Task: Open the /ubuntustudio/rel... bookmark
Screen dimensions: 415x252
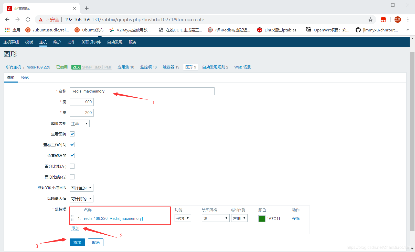Action: pyautogui.click(x=47, y=30)
